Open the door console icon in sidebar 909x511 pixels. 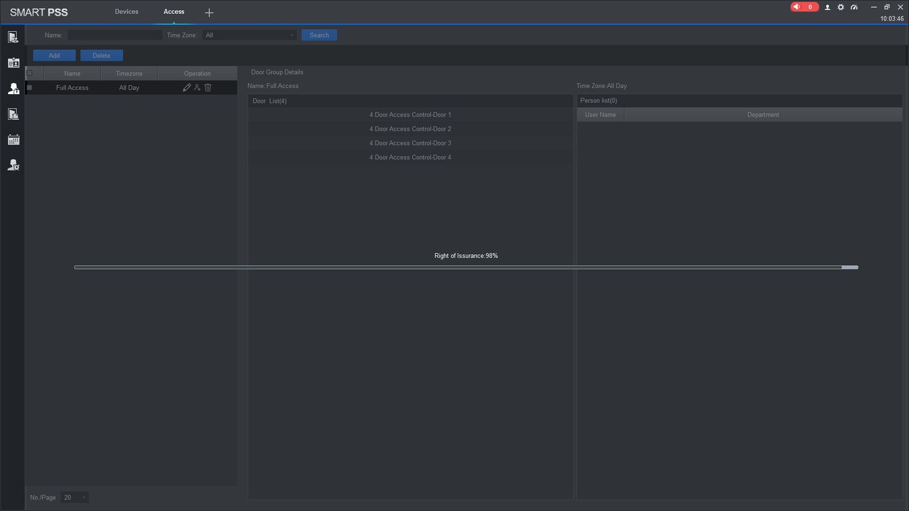pos(13,37)
